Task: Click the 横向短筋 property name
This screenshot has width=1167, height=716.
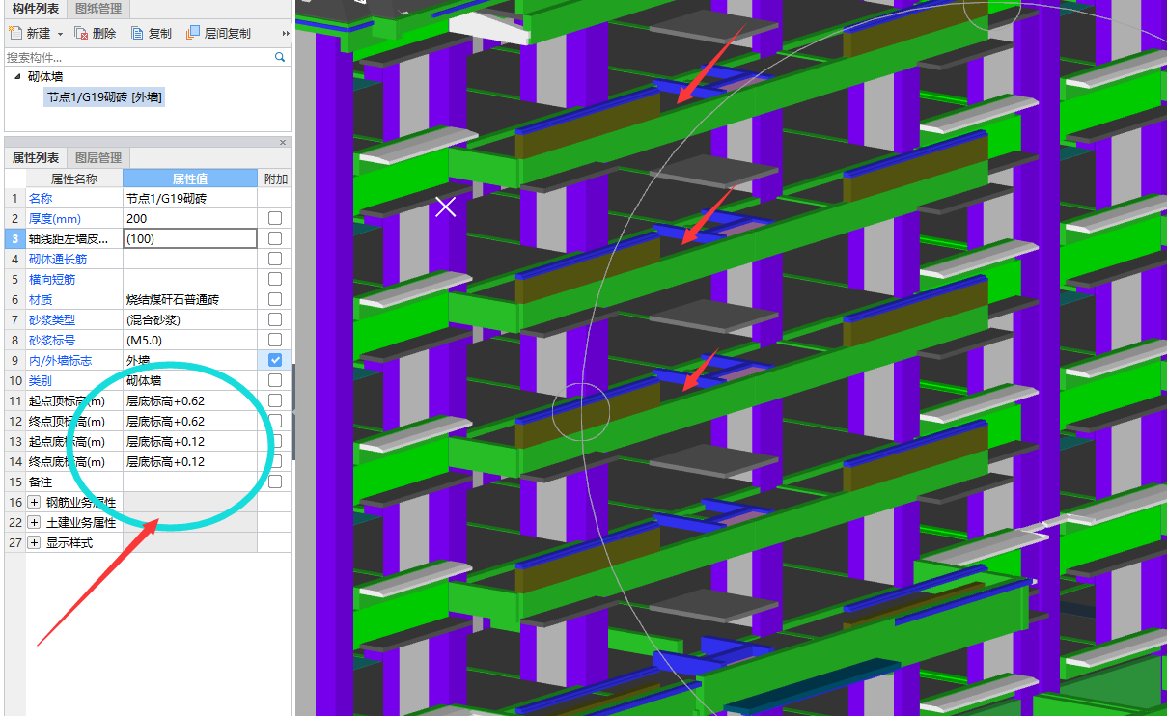Action: coord(52,279)
